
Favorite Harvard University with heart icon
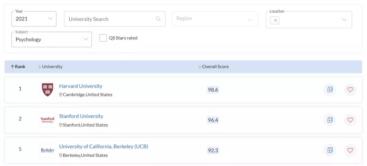point(350,90)
